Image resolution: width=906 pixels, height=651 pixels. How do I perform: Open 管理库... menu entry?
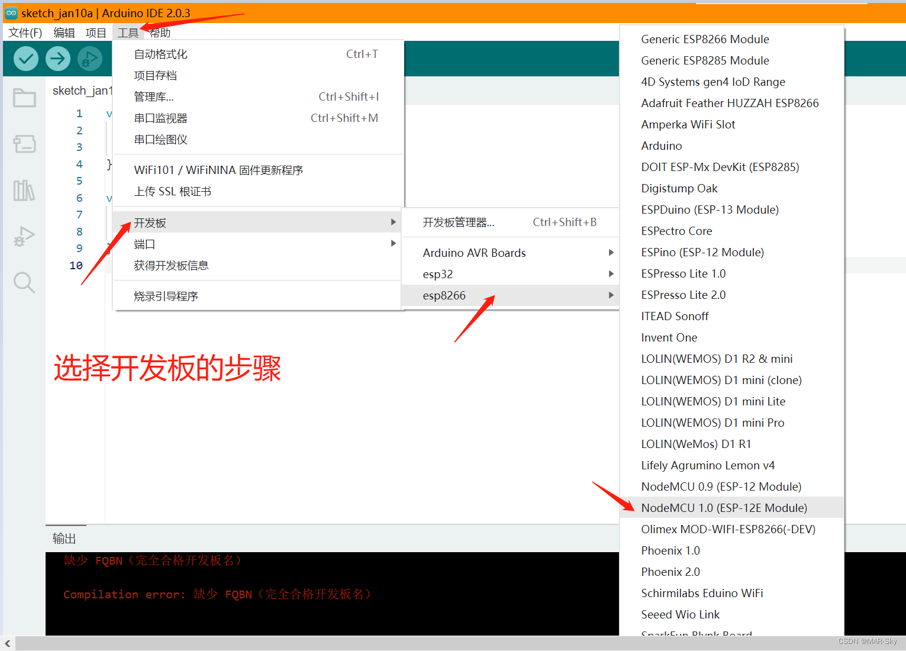[x=258, y=96]
